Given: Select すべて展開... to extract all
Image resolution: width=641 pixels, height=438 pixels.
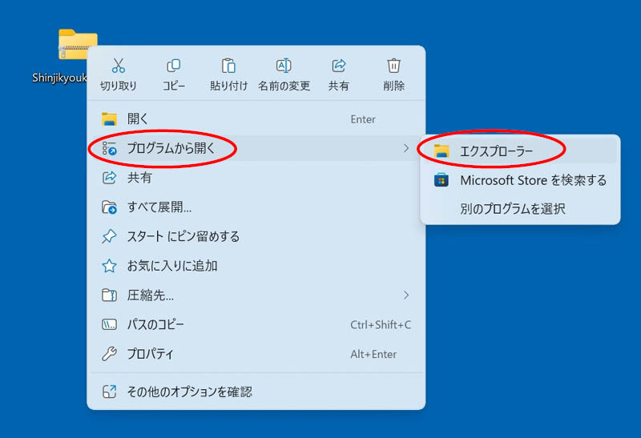Looking at the screenshot, I should pos(256,207).
